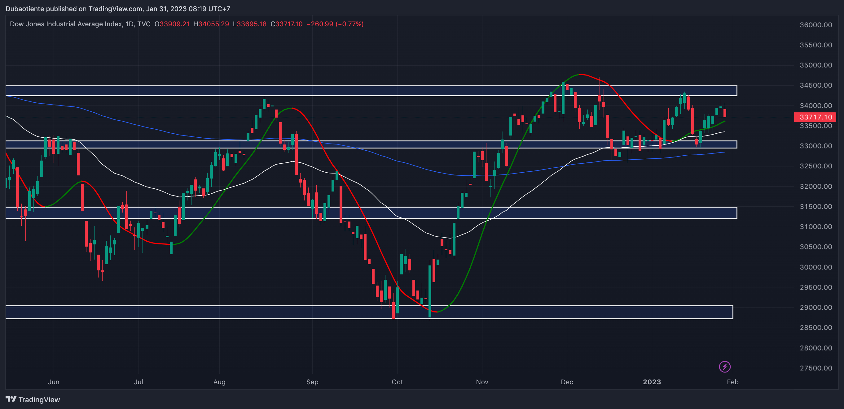844x409 pixels.
Task: Click the Oct label on time axis
Action: (x=397, y=382)
